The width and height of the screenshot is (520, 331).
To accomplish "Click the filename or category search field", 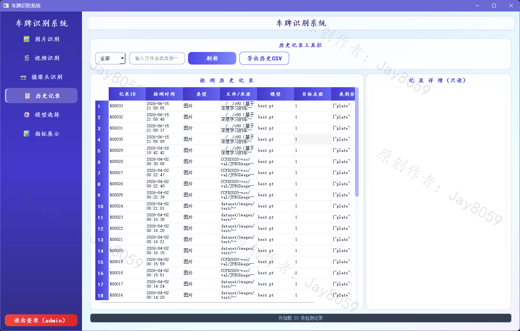I will [157, 58].
